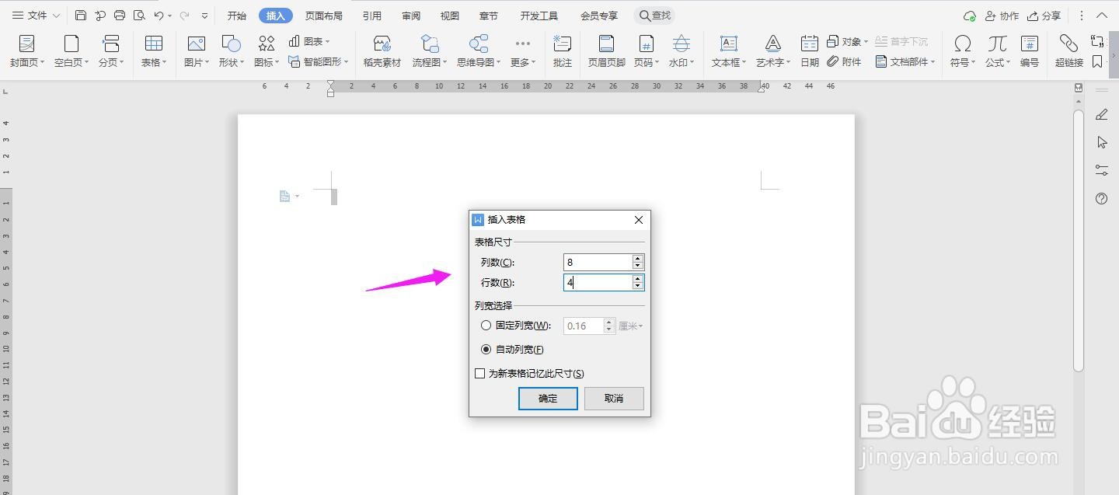This screenshot has width=1119, height=495.
Task: Click the 列数 input field
Action: [x=598, y=262]
